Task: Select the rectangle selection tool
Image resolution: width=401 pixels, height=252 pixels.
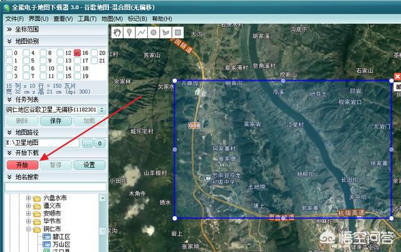Action: [x=177, y=32]
